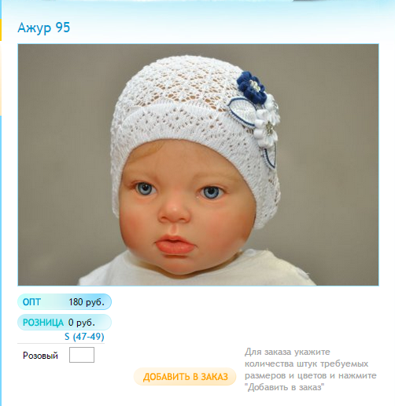Click the doll's nose in photo
Viewport: 395px width, 406px height.
point(174,212)
